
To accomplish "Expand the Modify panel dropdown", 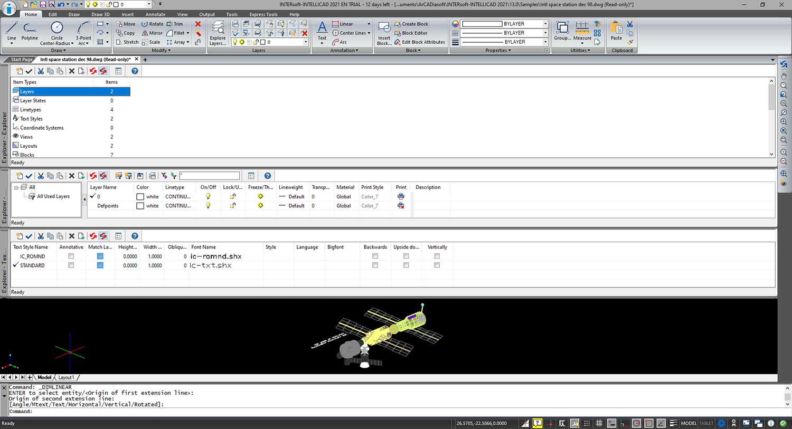I will (x=161, y=51).
